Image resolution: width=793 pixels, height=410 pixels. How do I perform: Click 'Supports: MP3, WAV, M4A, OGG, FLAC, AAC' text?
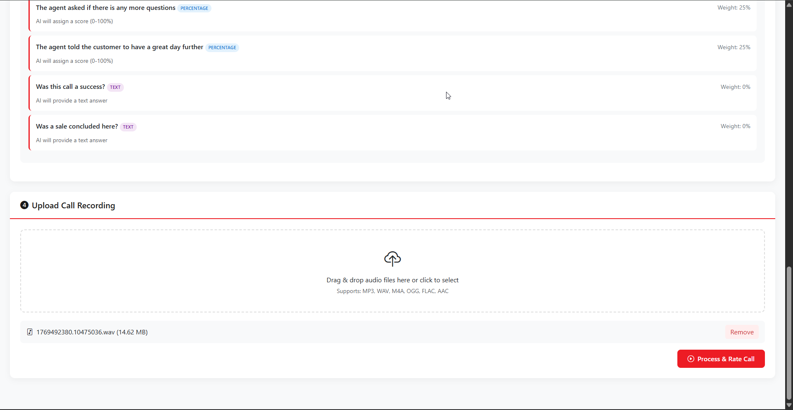point(392,291)
